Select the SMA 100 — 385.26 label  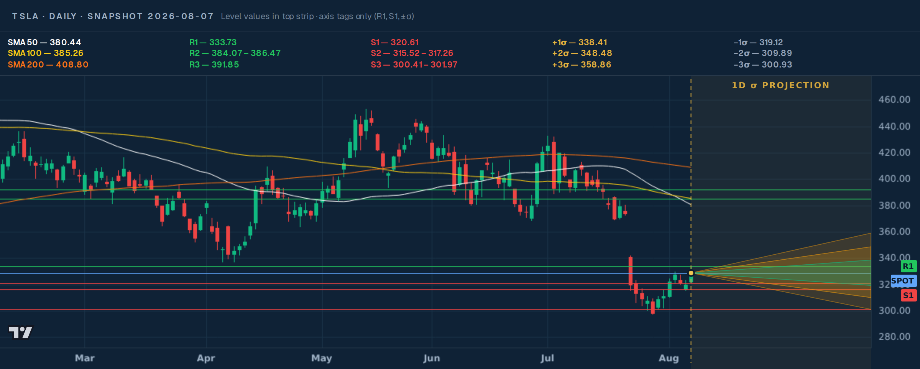point(45,53)
